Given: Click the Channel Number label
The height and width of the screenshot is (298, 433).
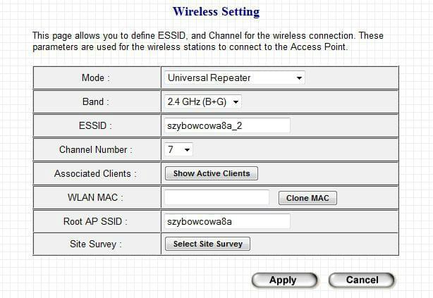Looking at the screenshot, I should tap(95, 149).
